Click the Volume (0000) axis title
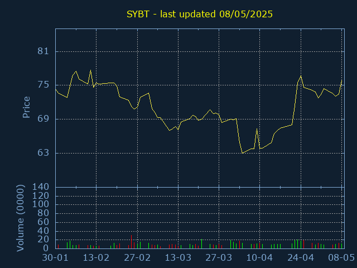 coord(21,218)
